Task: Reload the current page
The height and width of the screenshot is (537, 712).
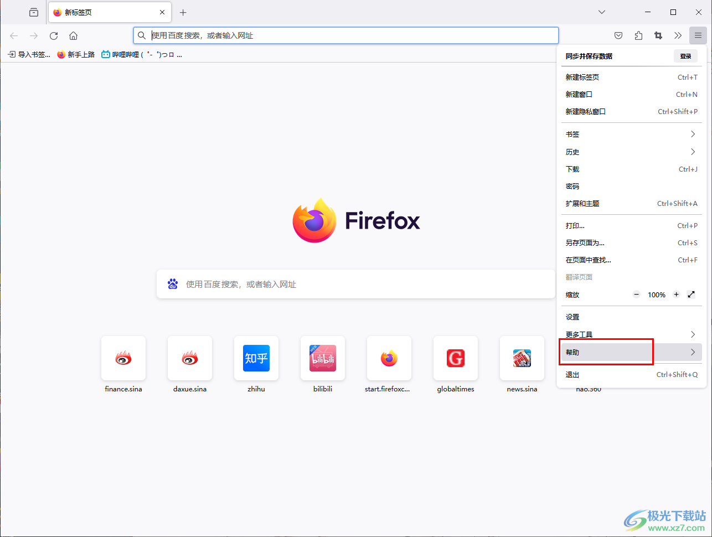Action: (x=54, y=35)
